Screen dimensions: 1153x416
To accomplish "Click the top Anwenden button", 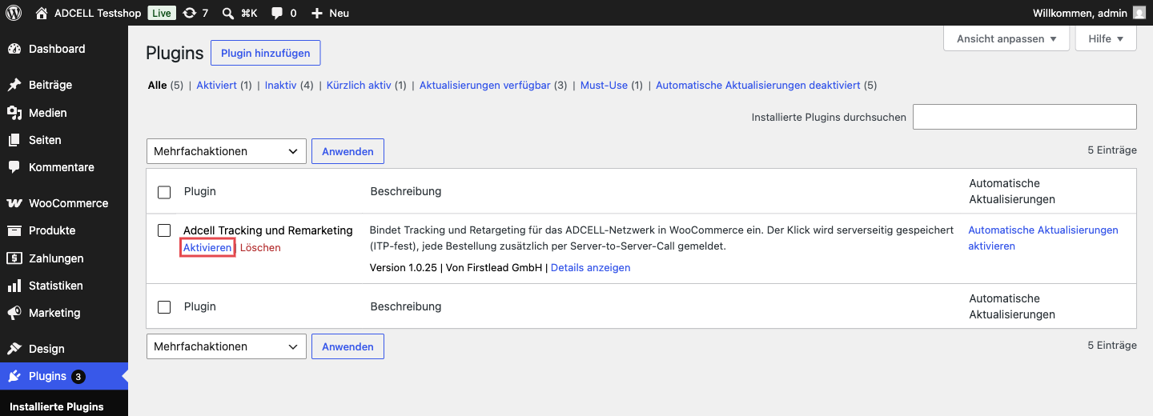I will pos(348,151).
